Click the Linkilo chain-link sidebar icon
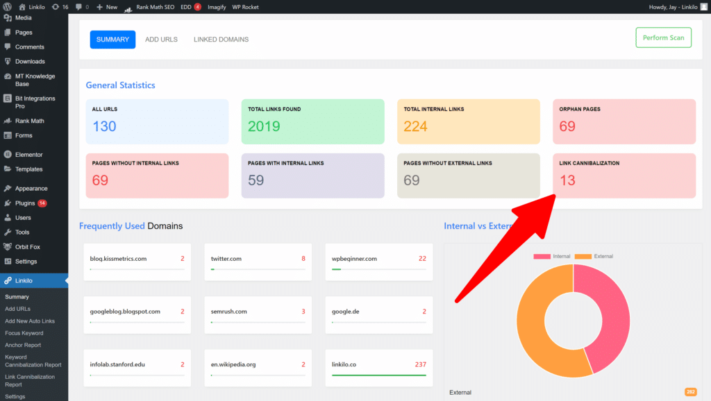Image resolution: width=711 pixels, height=401 pixels. coord(8,280)
